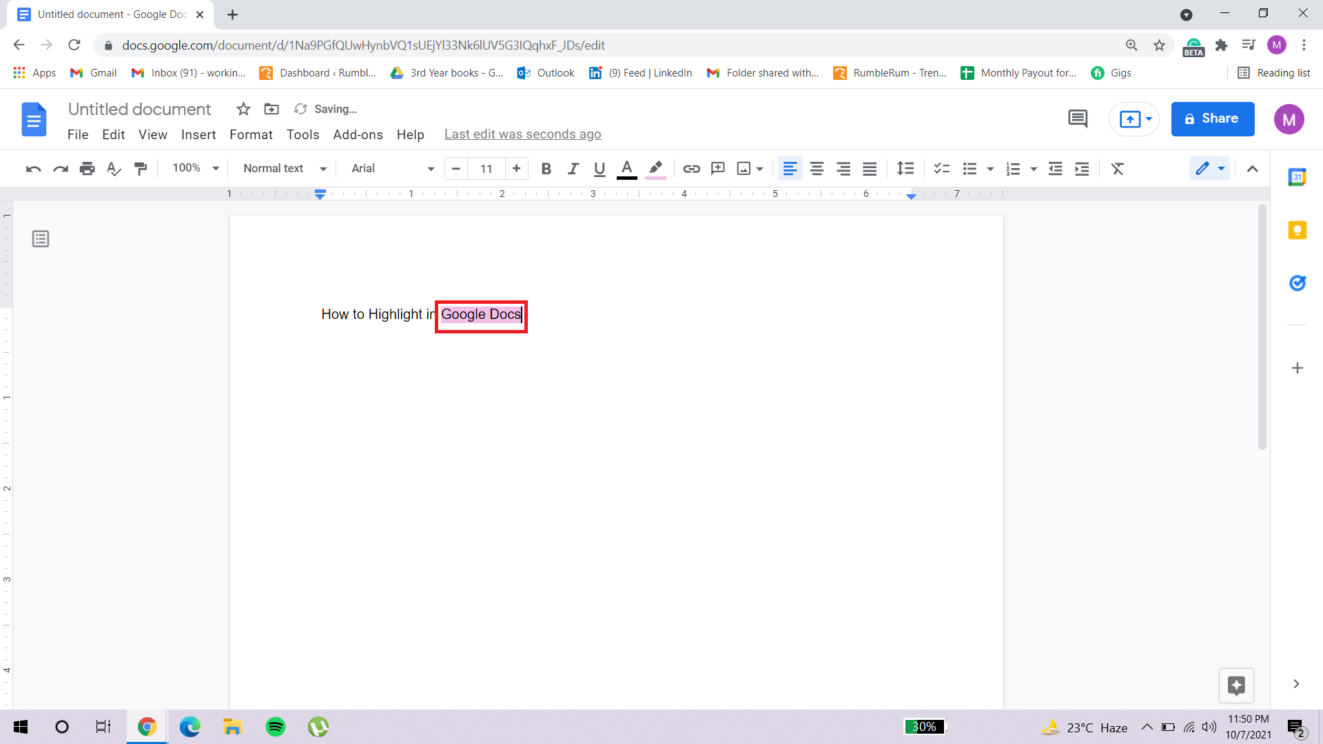The image size is (1323, 744).
Task: Open the Format menu
Action: (x=251, y=134)
